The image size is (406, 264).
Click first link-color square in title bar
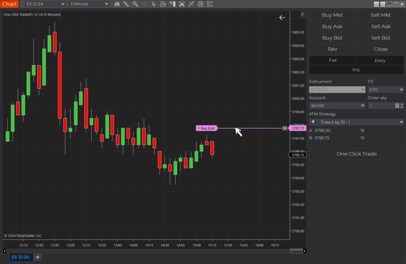pos(376,4)
